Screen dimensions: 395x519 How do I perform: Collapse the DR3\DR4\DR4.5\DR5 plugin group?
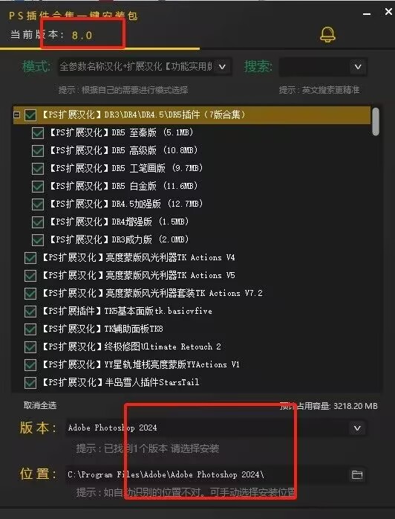[16, 115]
